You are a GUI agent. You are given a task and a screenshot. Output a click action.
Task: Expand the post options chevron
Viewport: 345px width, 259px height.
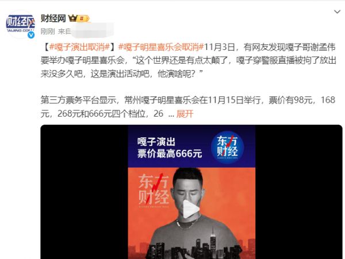pyautogui.click(x=337, y=11)
